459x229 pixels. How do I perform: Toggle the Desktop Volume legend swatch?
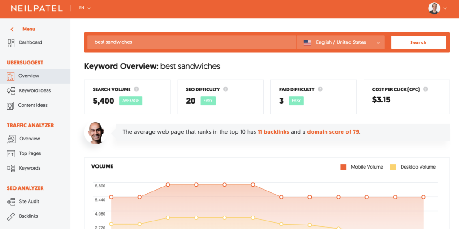(x=393, y=167)
